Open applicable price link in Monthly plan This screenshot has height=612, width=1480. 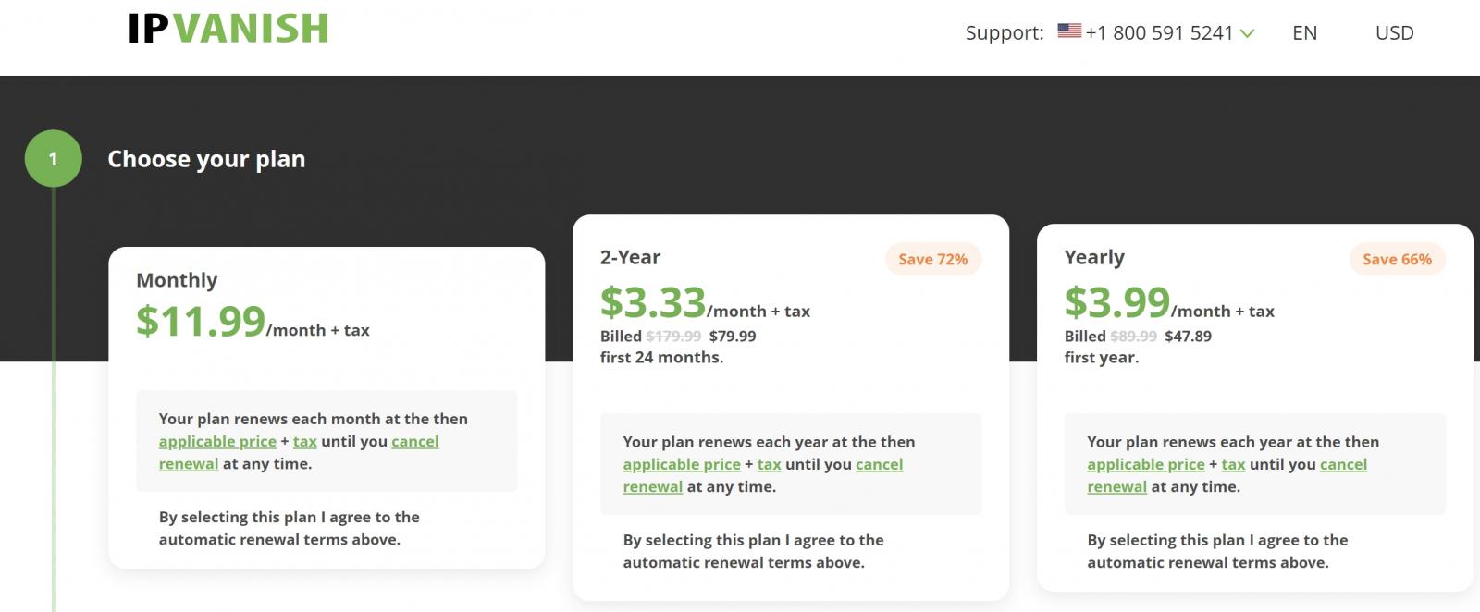coord(217,442)
